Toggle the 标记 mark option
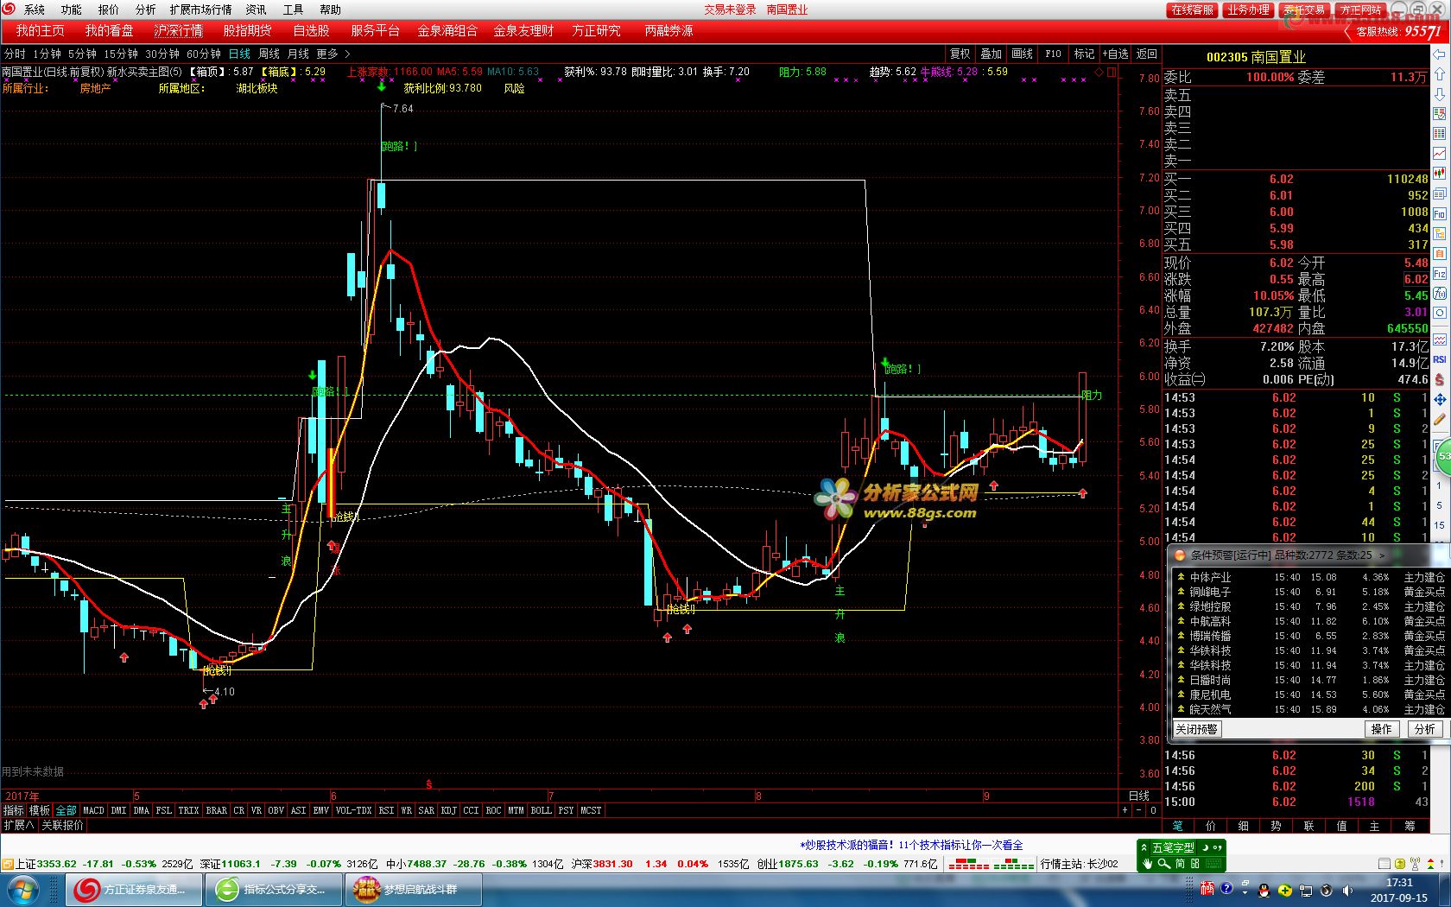The image size is (1451, 907). (1084, 54)
